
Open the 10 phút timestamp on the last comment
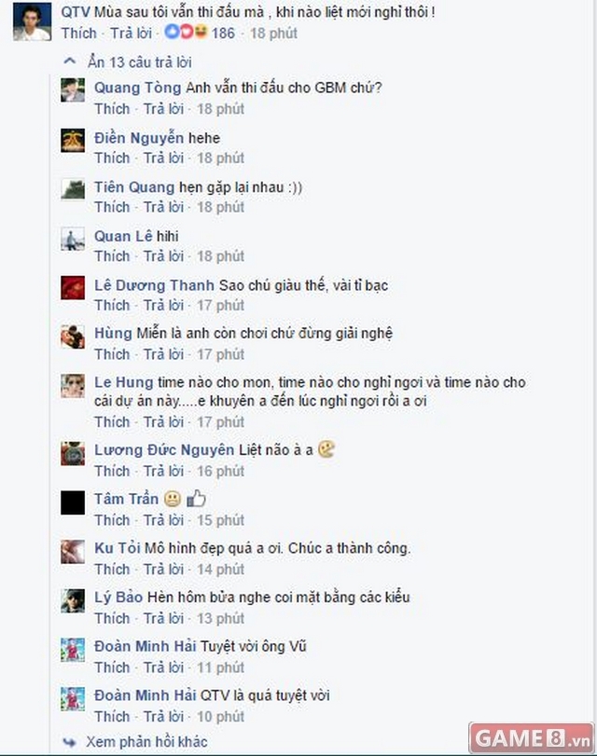tap(220, 717)
